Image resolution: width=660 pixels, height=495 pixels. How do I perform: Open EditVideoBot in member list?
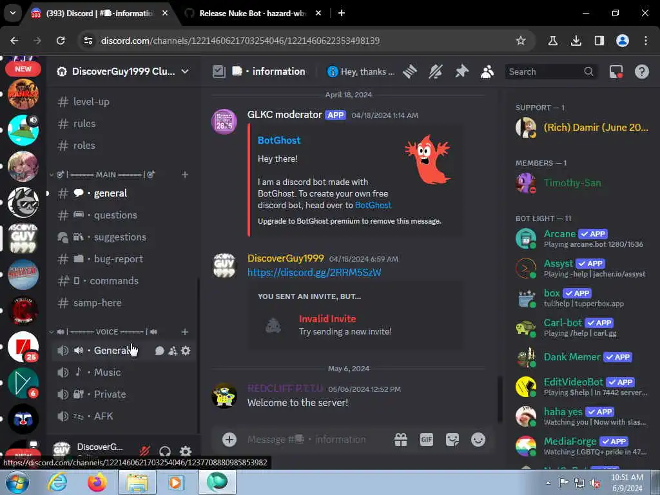tap(583, 387)
